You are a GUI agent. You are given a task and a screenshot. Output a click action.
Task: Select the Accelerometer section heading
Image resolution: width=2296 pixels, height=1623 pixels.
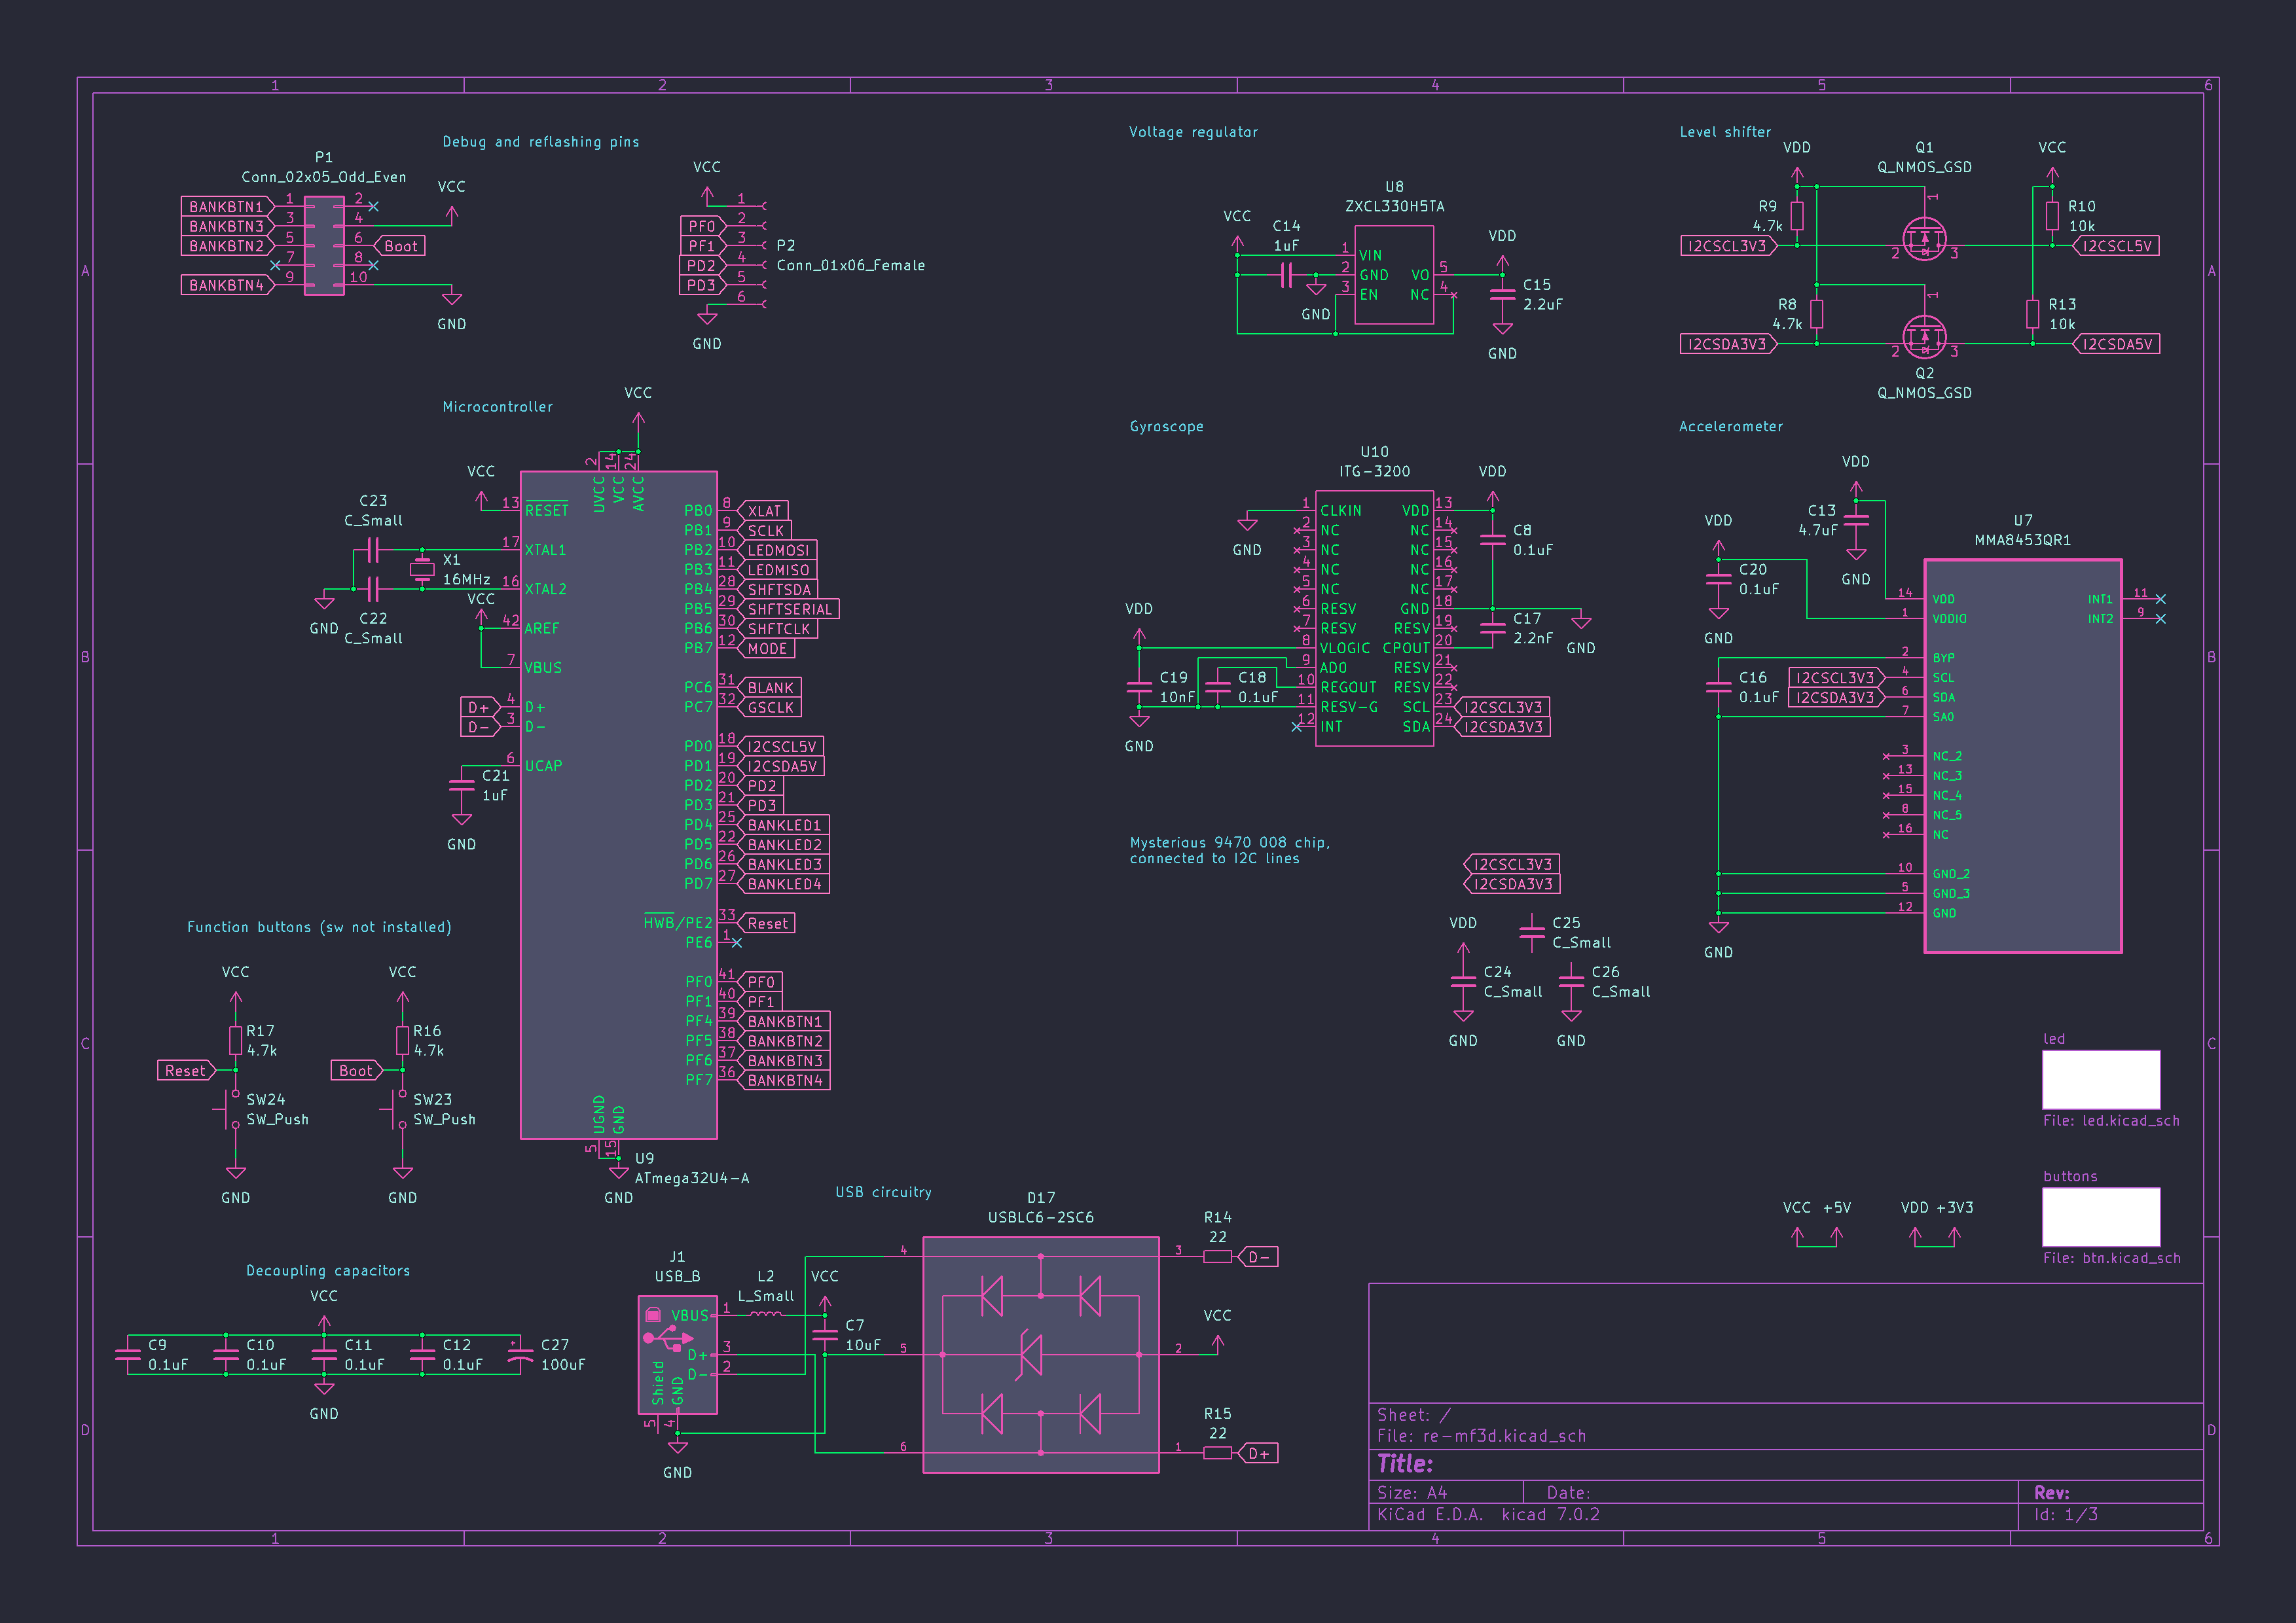coord(1730,427)
